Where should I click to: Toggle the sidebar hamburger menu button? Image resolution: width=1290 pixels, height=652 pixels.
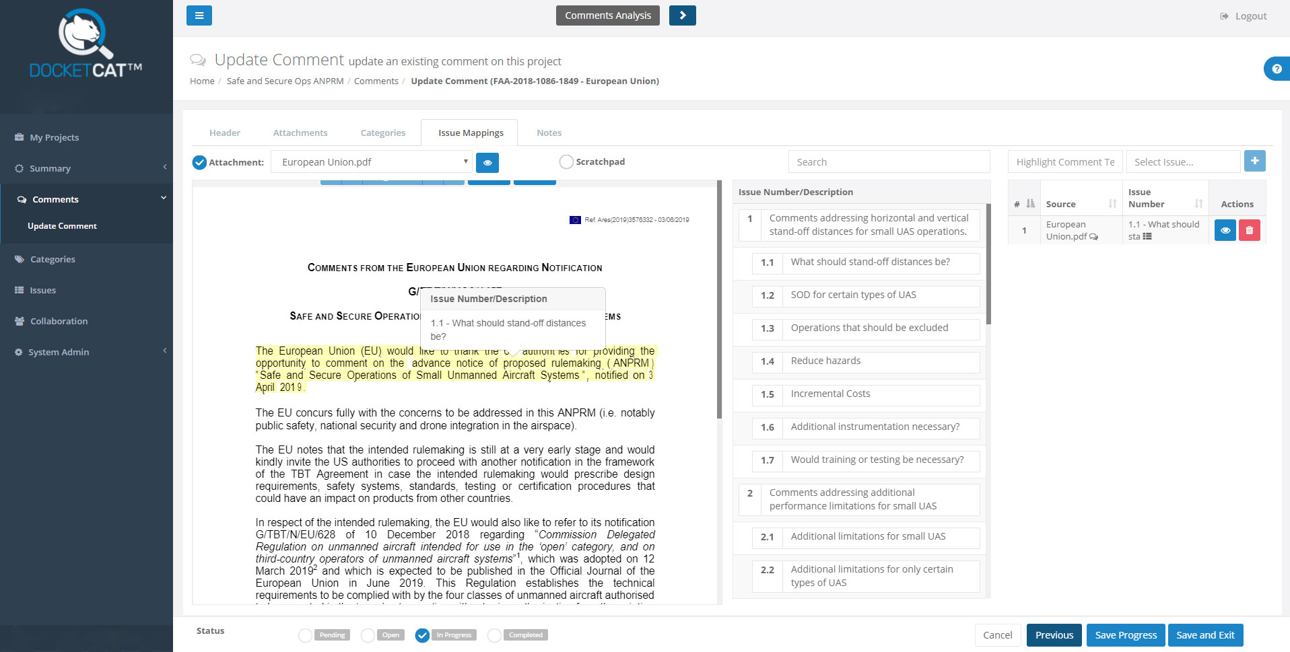click(199, 15)
